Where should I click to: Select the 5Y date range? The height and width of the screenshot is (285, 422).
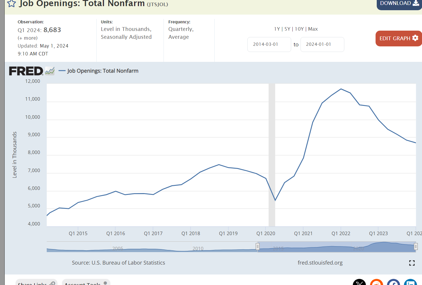click(x=287, y=29)
